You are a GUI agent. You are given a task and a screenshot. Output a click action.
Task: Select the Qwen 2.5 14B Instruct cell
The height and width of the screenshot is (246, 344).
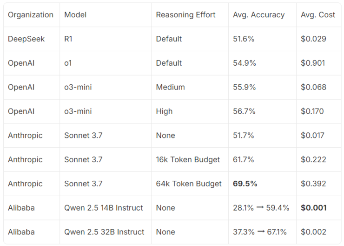click(104, 208)
